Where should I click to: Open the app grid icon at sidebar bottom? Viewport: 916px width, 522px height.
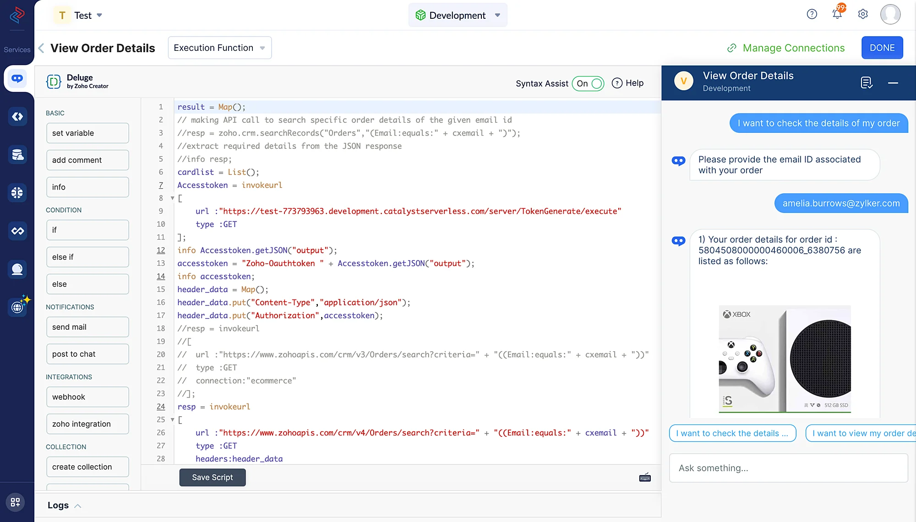point(15,502)
